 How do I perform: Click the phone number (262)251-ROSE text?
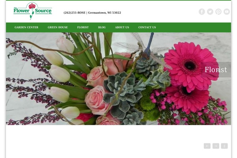(75, 13)
